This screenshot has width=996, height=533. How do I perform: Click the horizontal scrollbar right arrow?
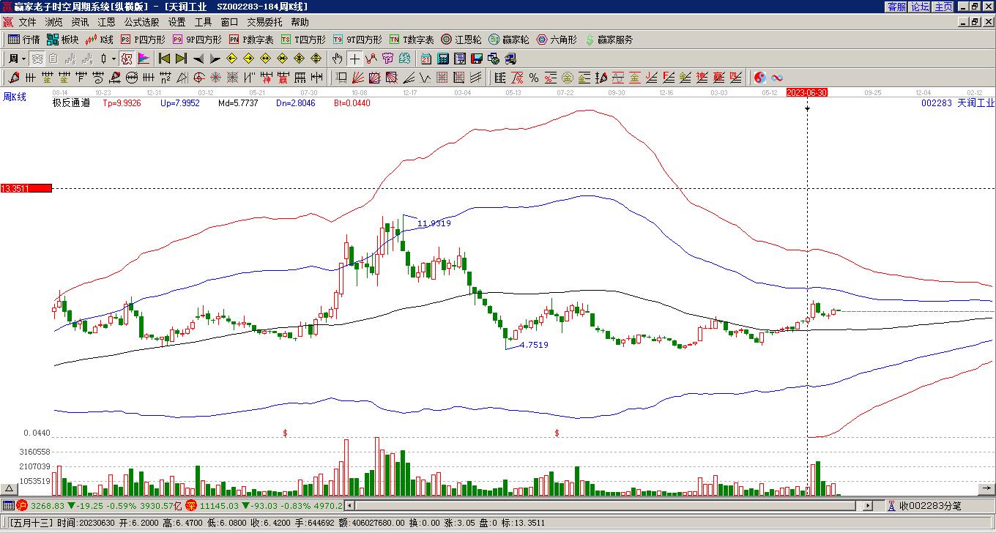coord(868,505)
